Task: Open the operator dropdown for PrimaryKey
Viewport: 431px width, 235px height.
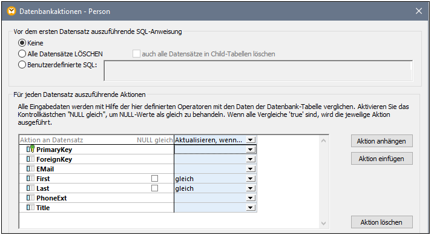Action: pyautogui.click(x=251, y=150)
